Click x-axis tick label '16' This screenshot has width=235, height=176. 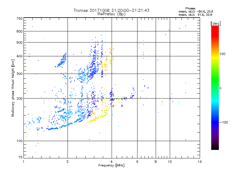[x=200, y=162]
